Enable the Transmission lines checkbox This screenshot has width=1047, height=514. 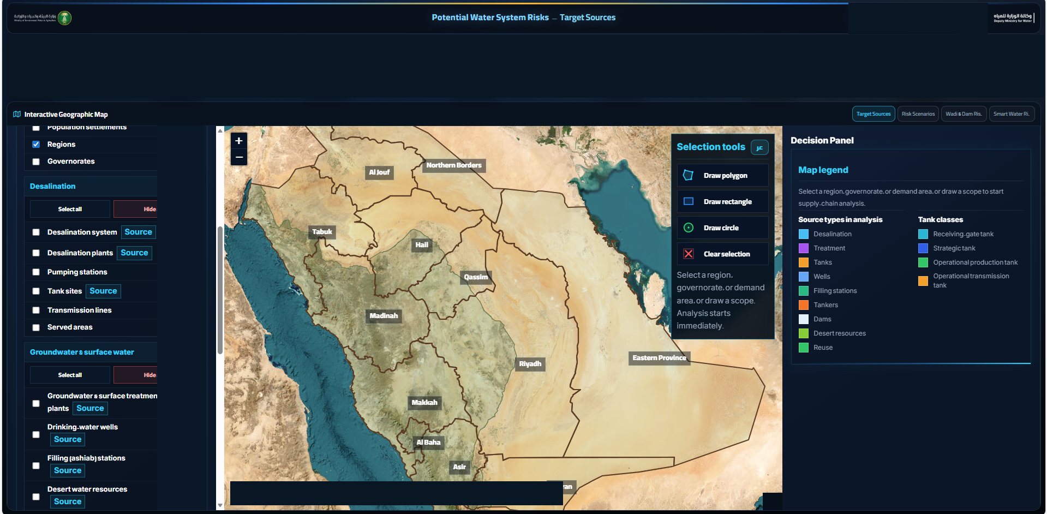coord(36,310)
